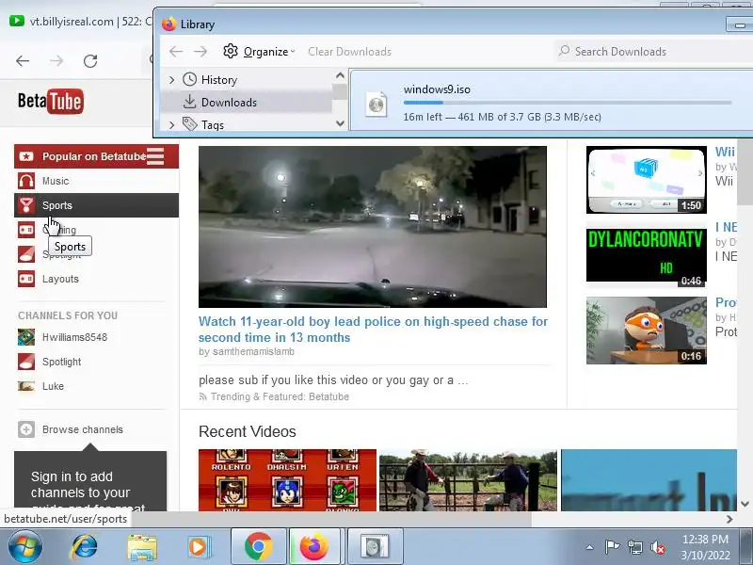Click the network tray icon

634,547
